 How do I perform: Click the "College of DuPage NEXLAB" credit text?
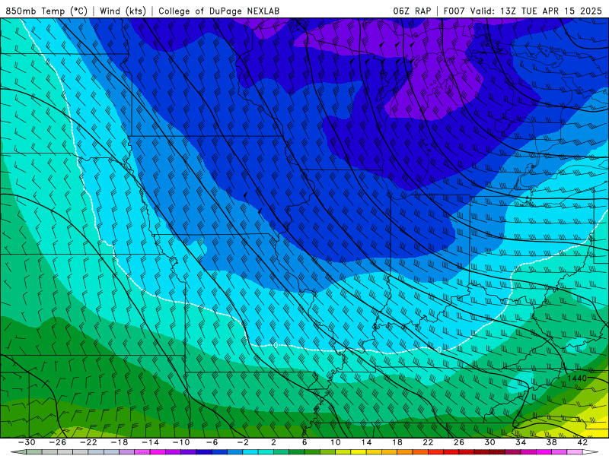[x=218, y=11]
